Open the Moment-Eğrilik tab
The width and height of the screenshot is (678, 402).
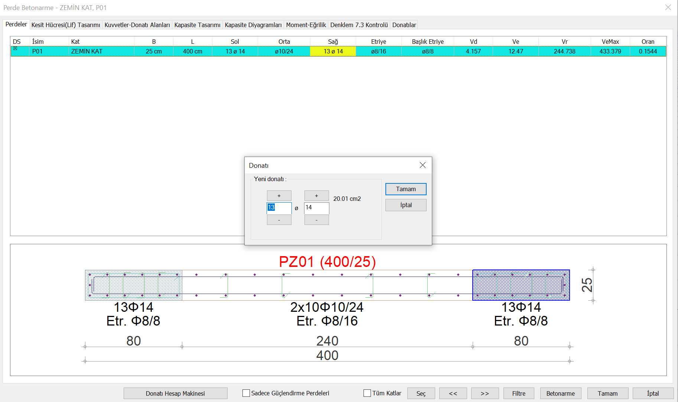[306, 25]
